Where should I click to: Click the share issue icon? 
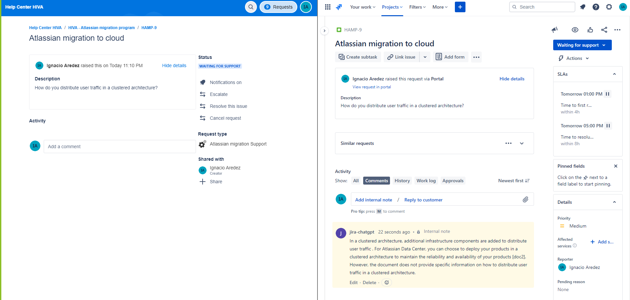coord(604,30)
